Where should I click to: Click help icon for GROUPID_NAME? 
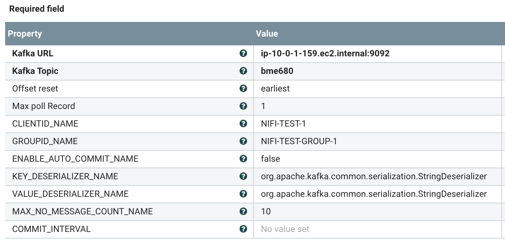pyautogui.click(x=243, y=141)
